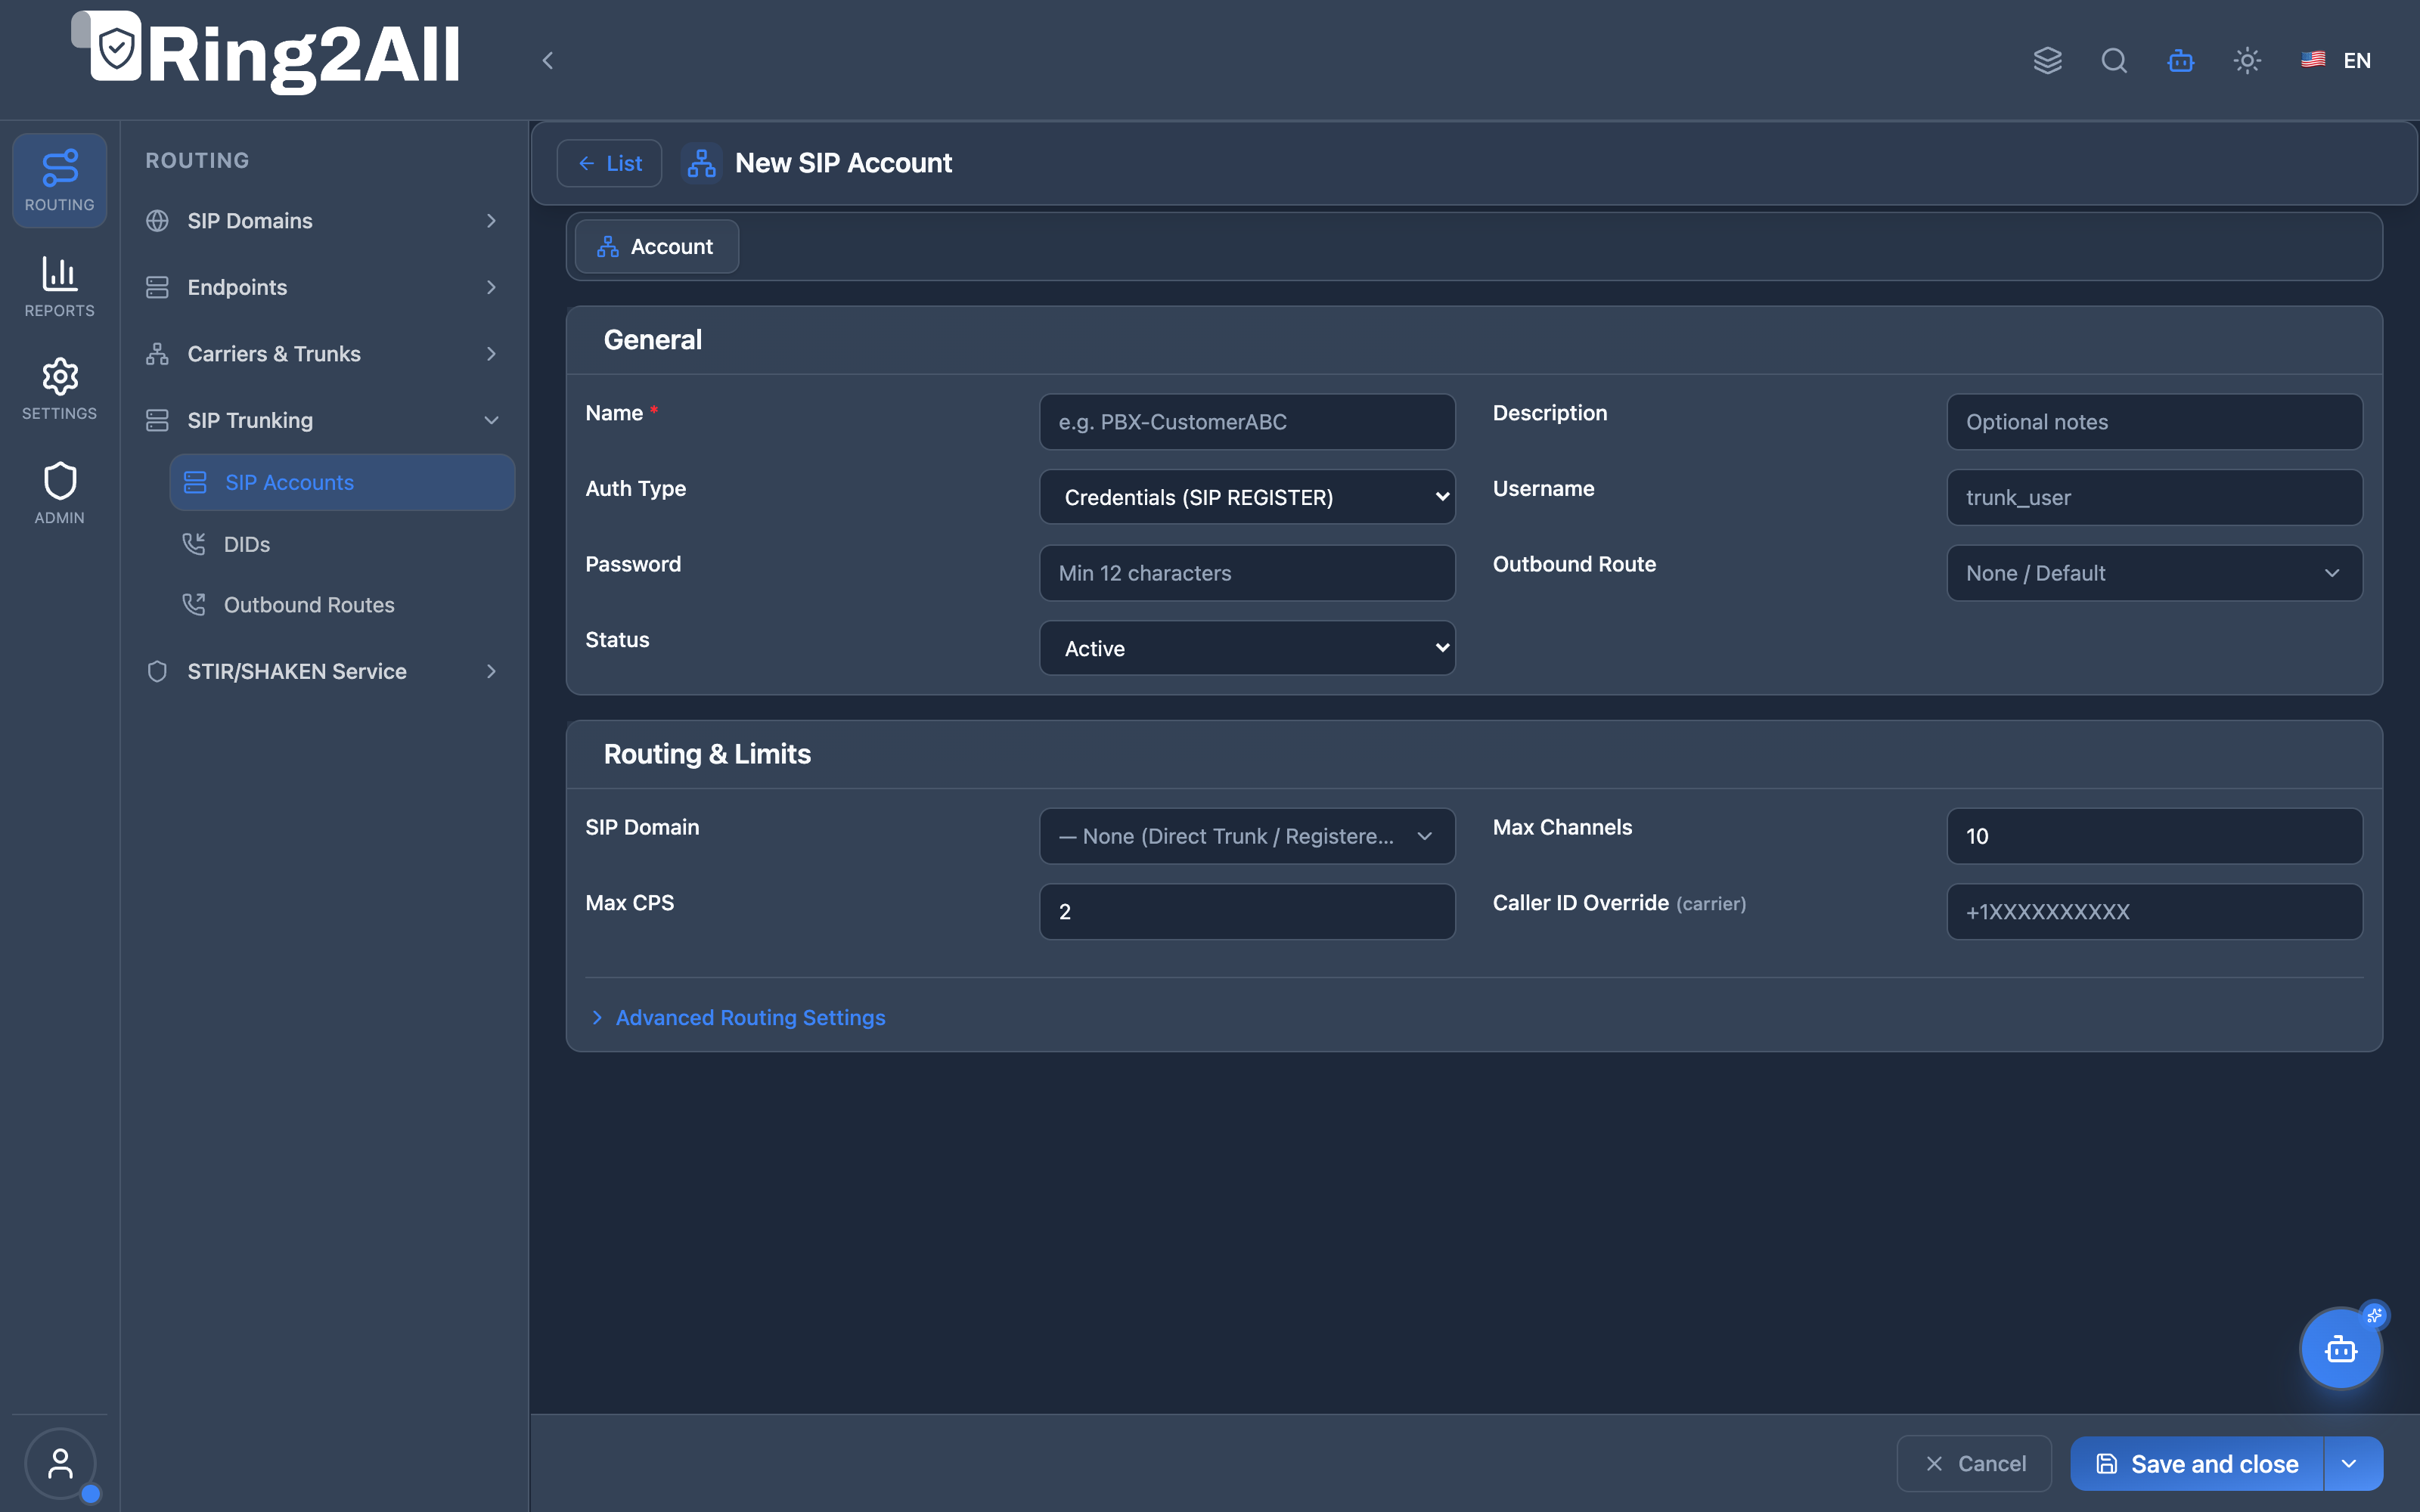This screenshot has width=2420, height=1512.
Task: Select the Account tab
Action: [x=656, y=247]
